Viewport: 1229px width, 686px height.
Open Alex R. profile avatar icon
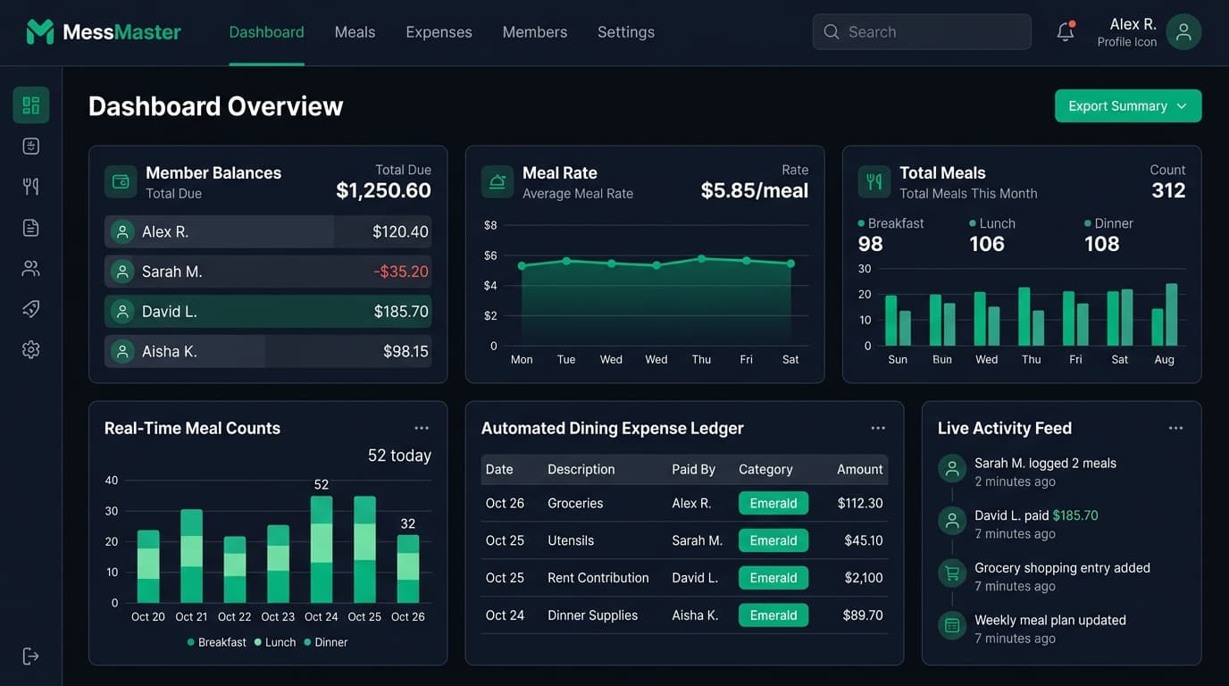click(x=1183, y=32)
